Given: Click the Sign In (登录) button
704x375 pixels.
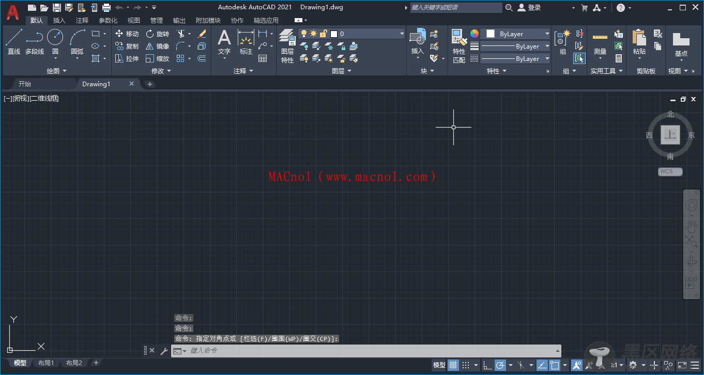Looking at the screenshot, I should [x=529, y=7].
